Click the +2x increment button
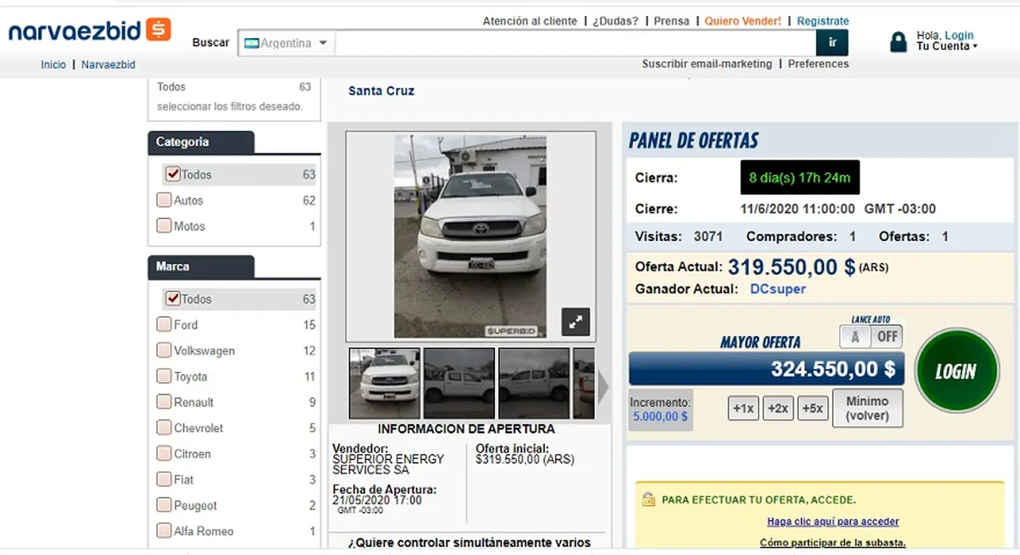 click(777, 408)
